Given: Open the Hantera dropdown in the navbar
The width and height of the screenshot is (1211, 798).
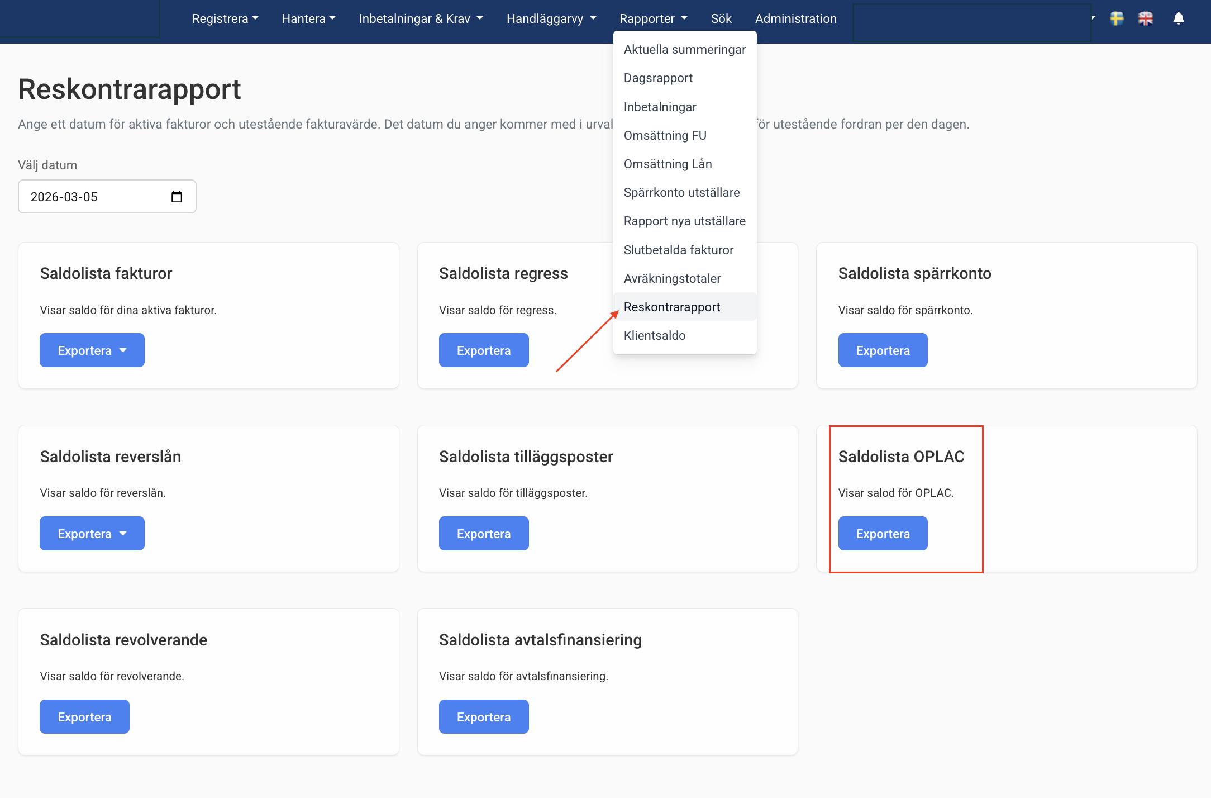Looking at the screenshot, I should (x=308, y=18).
